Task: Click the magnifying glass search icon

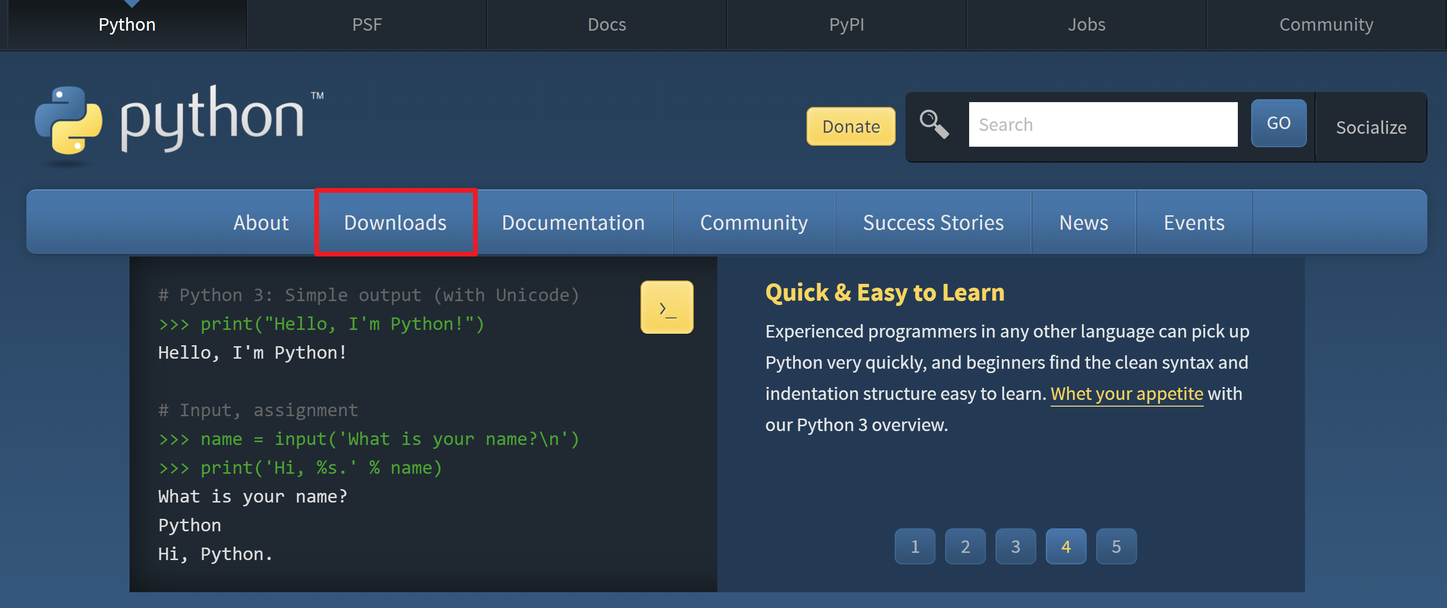Action: pos(934,124)
